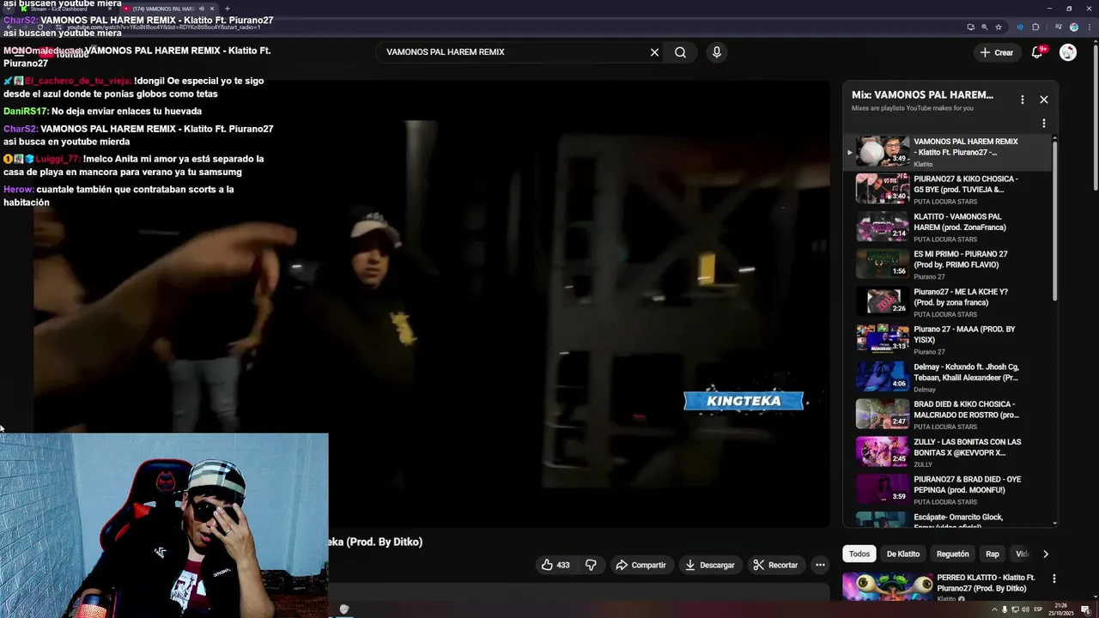This screenshot has width=1099, height=618.
Task: Switch ESP keyboard language in taskbar
Action: (1038, 609)
